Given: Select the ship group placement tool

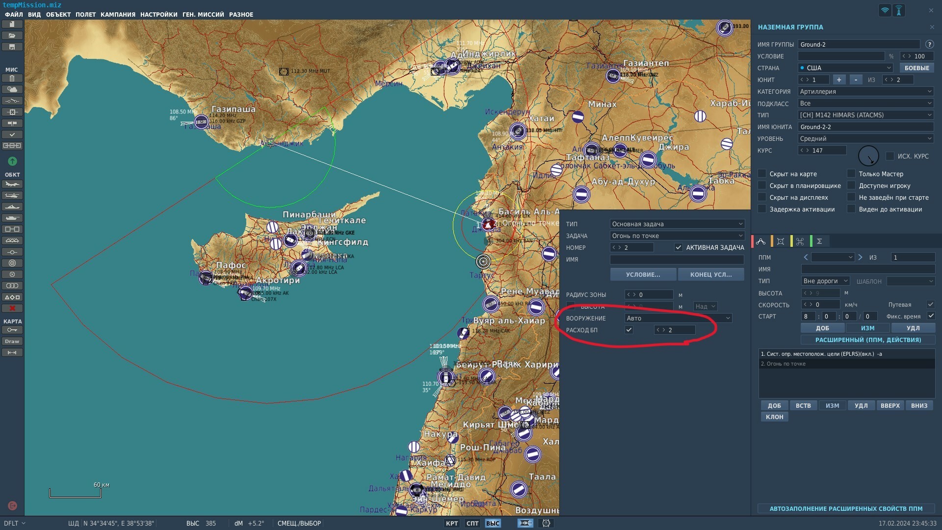Looking at the screenshot, I should point(12,207).
